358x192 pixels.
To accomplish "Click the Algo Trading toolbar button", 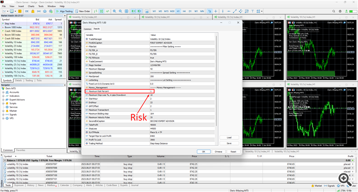I will 65,10.
